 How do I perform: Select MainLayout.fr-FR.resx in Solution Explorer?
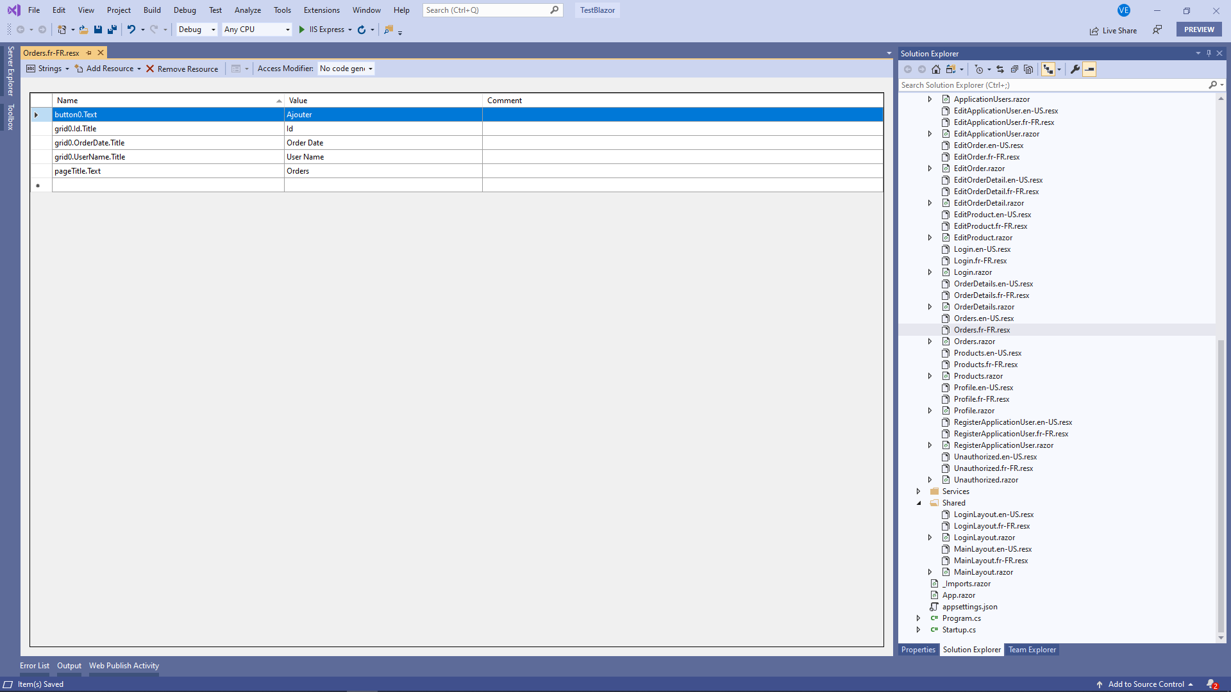coord(991,561)
